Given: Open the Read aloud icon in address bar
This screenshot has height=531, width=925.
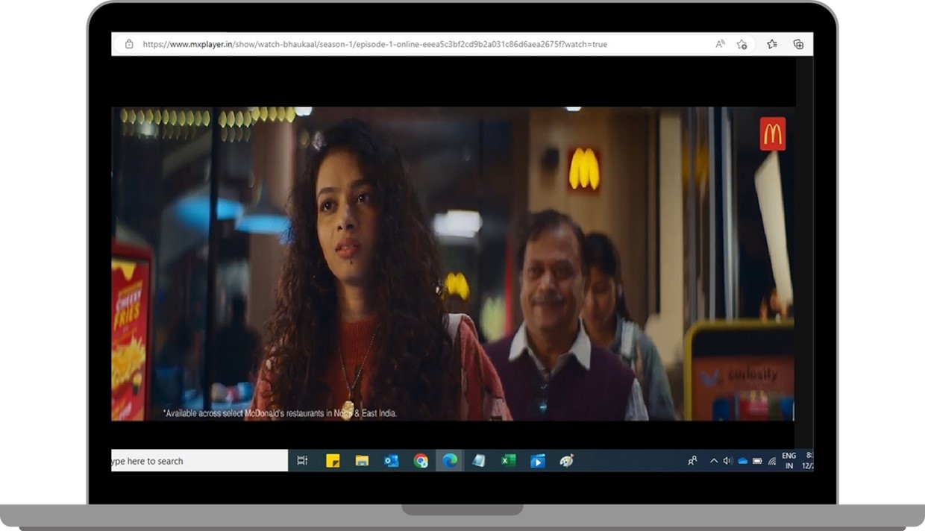Looking at the screenshot, I should tap(720, 44).
